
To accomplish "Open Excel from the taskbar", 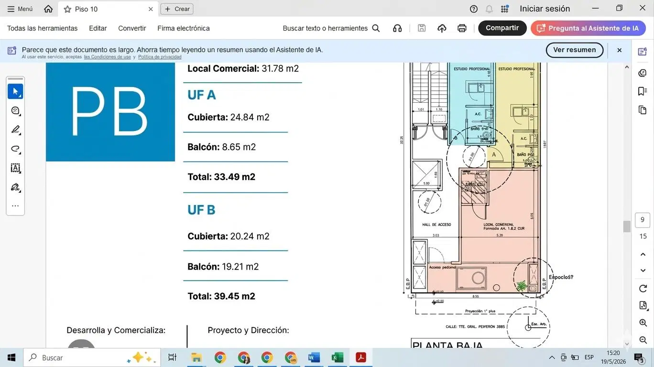I will pos(338,357).
